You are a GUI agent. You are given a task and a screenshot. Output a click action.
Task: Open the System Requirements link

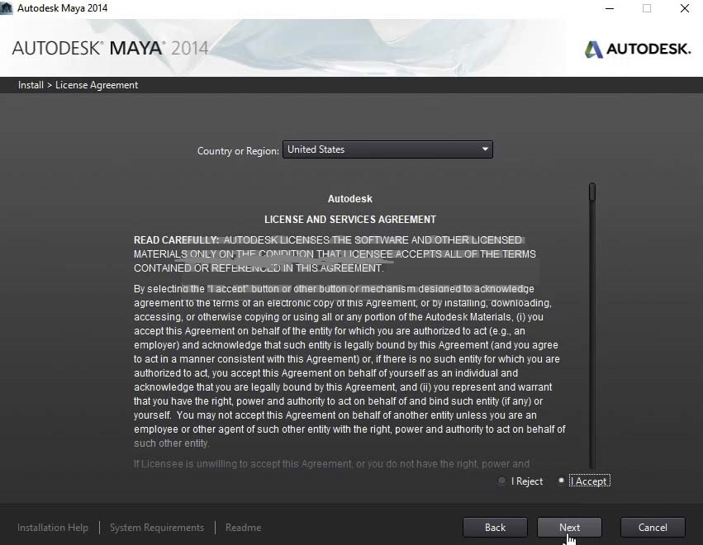157,528
